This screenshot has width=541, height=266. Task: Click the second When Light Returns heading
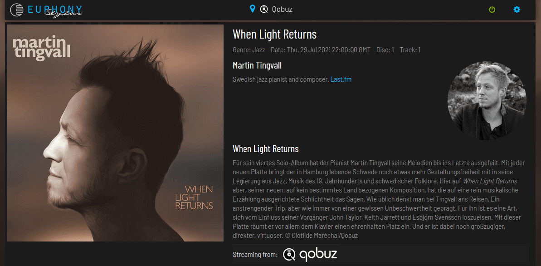tap(266, 149)
